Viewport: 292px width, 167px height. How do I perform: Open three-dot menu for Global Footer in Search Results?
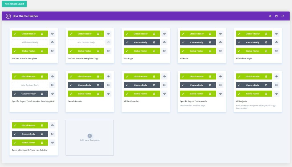[x=102, y=94]
